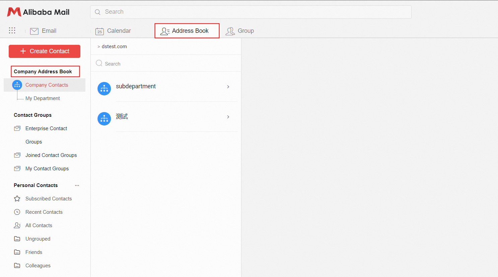498x277 pixels.
Task: Click the Friends folder icon
Action: [x=17, y=252]
